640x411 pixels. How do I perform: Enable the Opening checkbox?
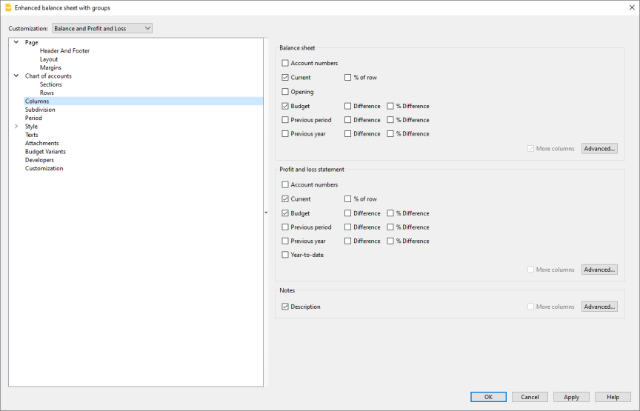click(x=285, y=91)
